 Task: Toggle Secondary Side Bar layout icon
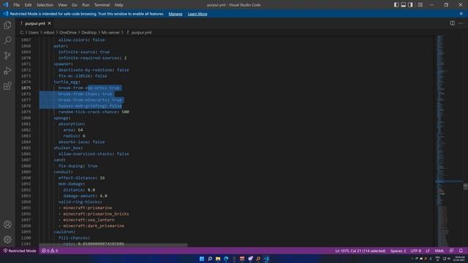(x=410, y=5)
